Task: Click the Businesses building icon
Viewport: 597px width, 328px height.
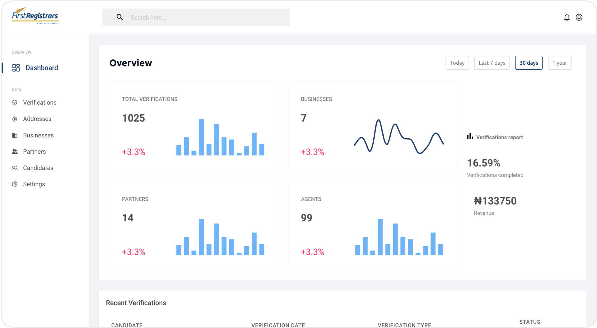Action: [15, 135]
